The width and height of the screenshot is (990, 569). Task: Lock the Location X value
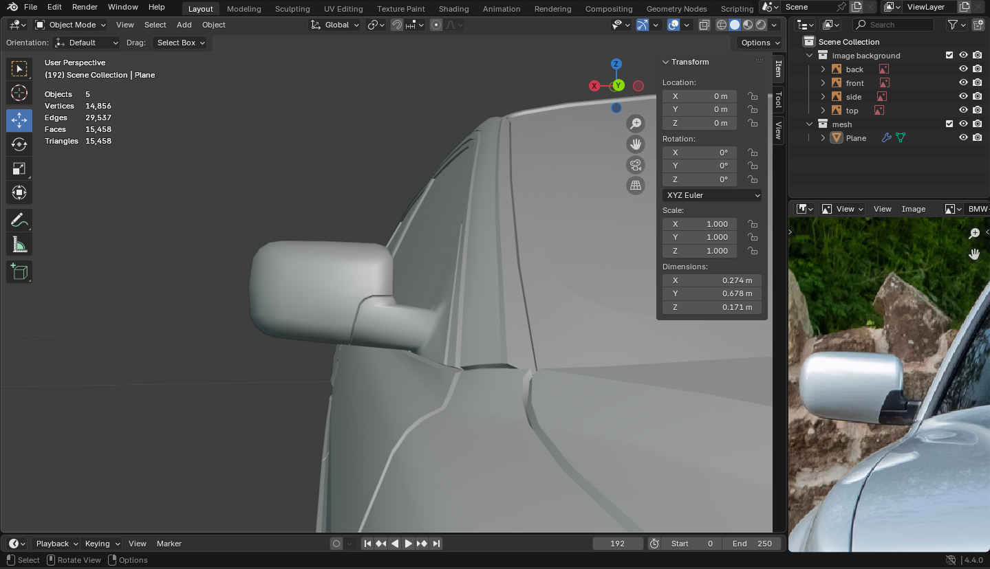[x=753, y=96]
